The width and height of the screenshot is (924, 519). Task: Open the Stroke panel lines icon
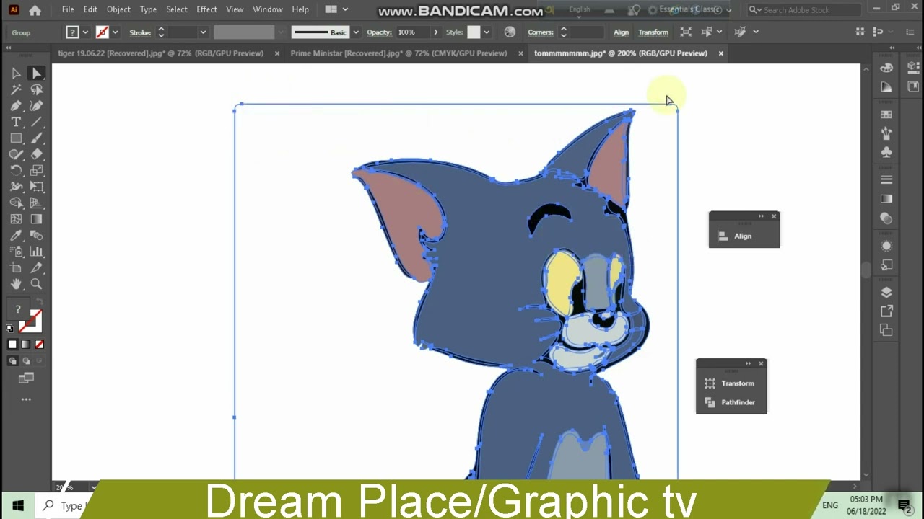point(886,179)
